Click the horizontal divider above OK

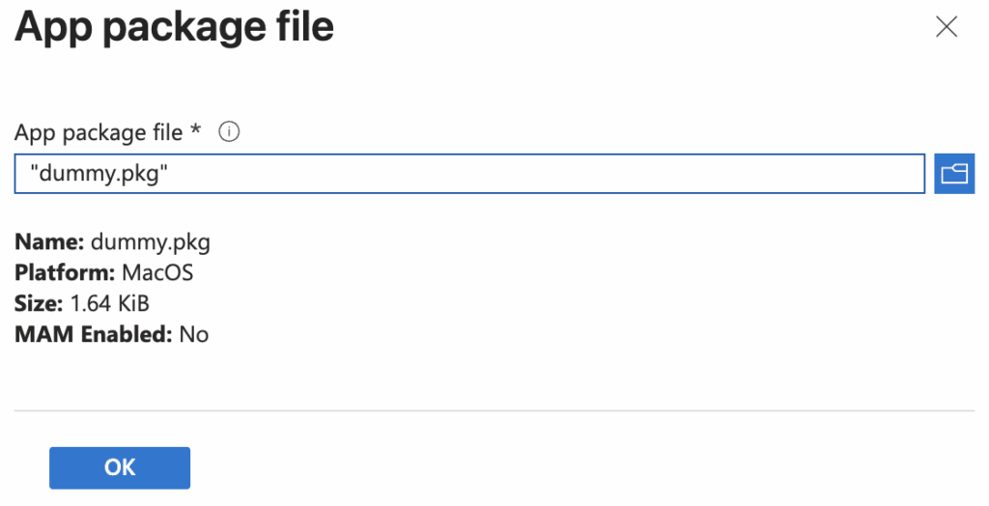pyautogui.click(x=494, y=411)
